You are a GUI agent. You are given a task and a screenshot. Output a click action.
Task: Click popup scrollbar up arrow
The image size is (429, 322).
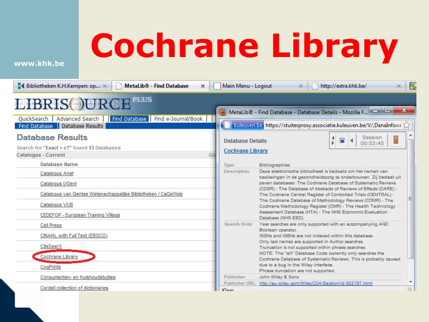click(x=411, y=135)
